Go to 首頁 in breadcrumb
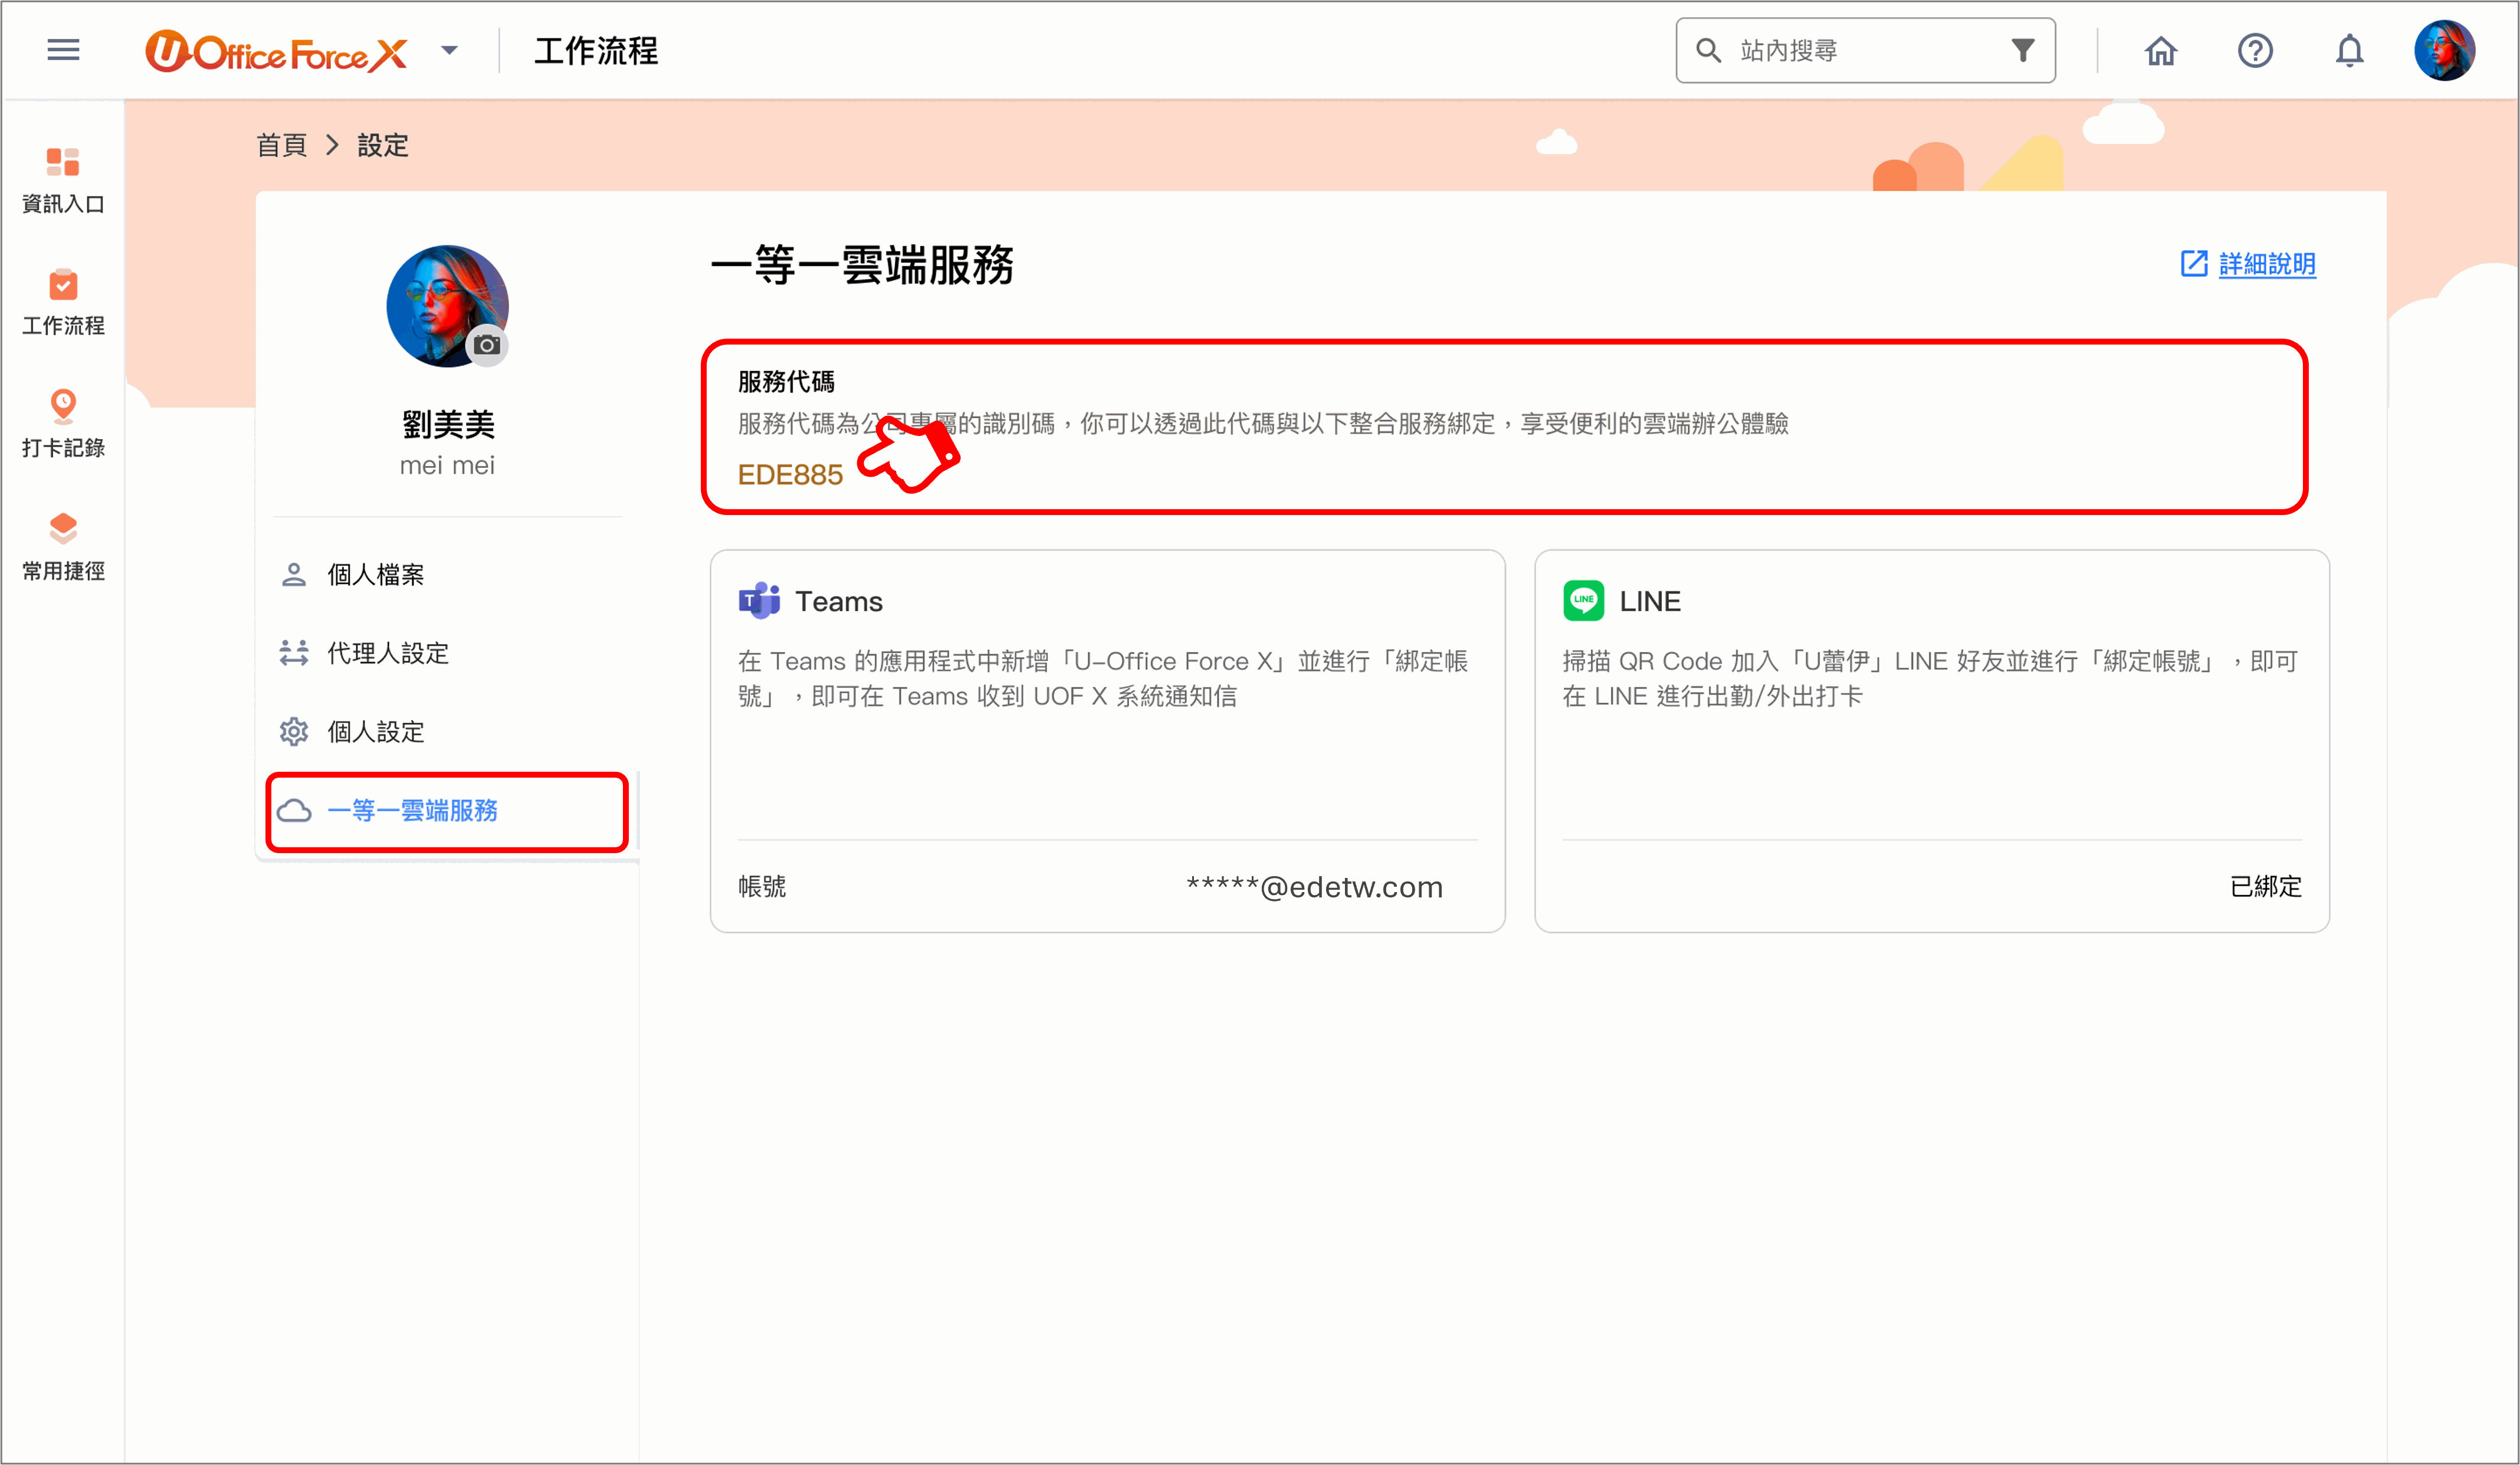The height and width of the screenshot is (1465, 2520). tap(281, 146)
